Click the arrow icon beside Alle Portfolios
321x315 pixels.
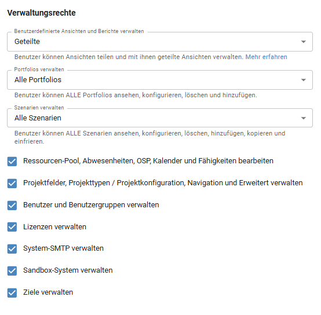303,80
